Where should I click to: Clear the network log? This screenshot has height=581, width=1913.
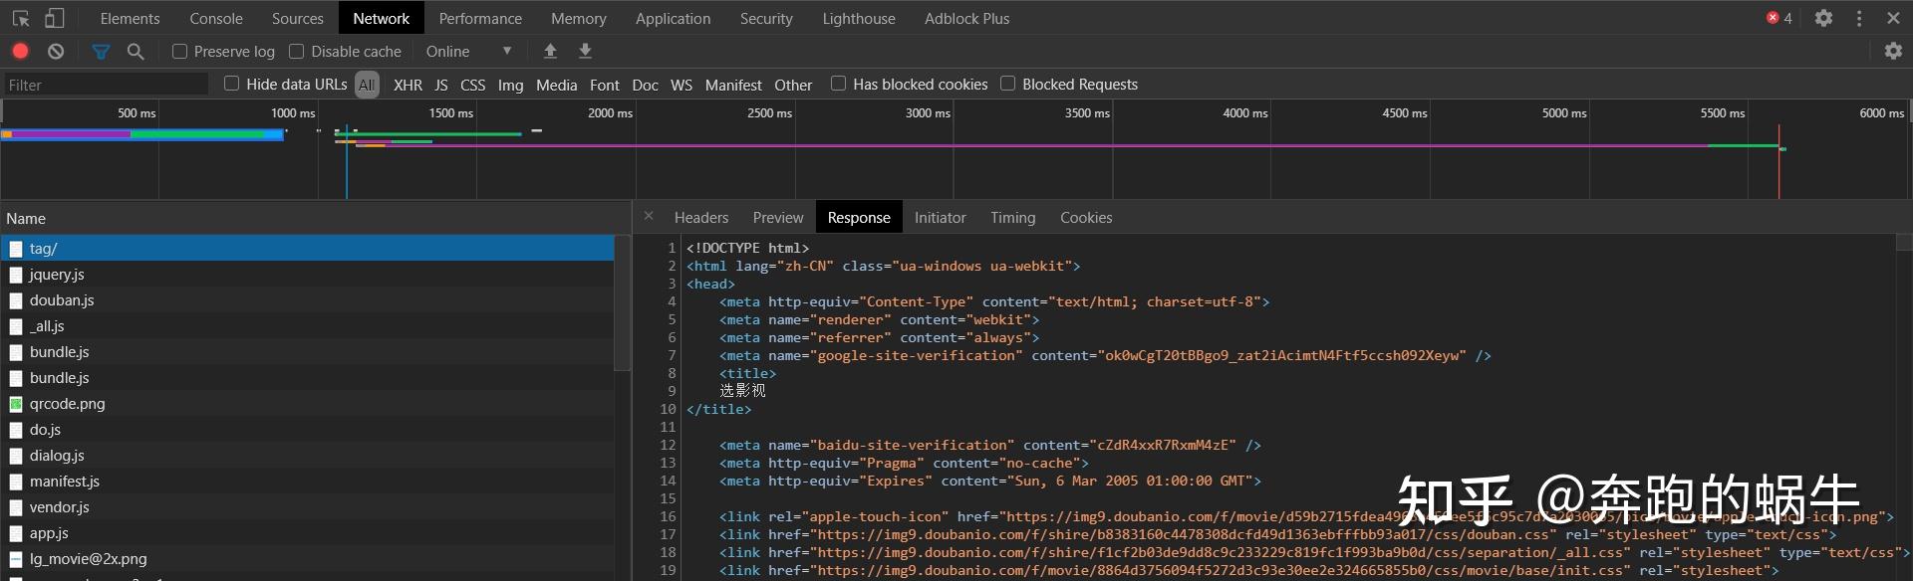coord(56,51)
